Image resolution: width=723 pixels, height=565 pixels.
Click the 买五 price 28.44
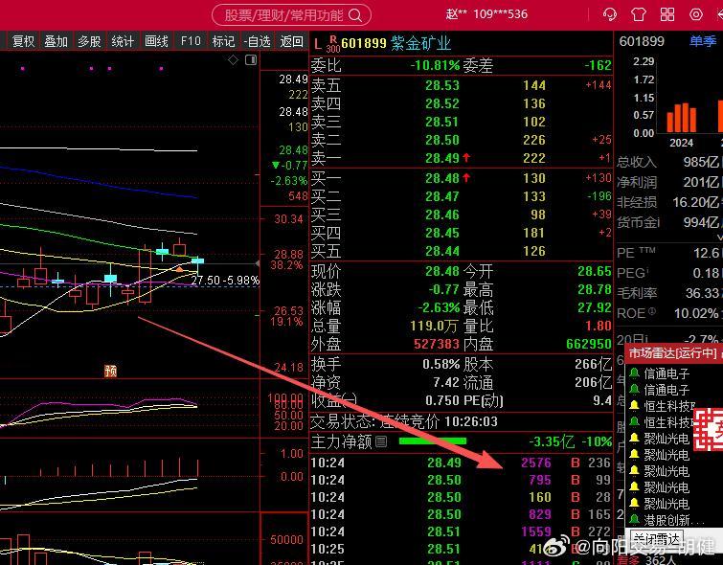point(442,251)
